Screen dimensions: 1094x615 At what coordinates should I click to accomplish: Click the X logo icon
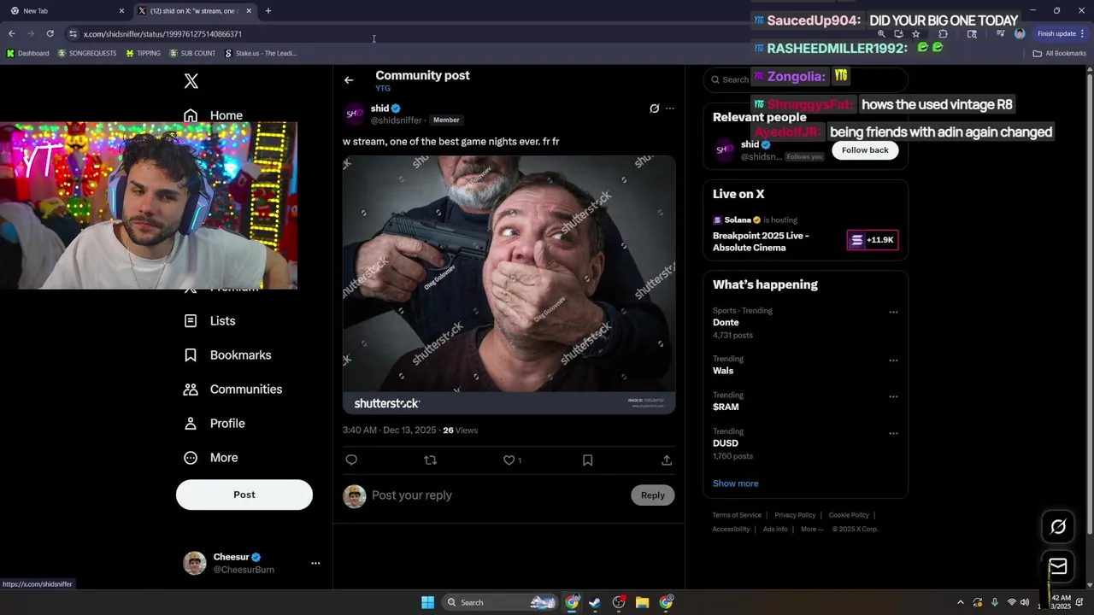pos(191,81)
